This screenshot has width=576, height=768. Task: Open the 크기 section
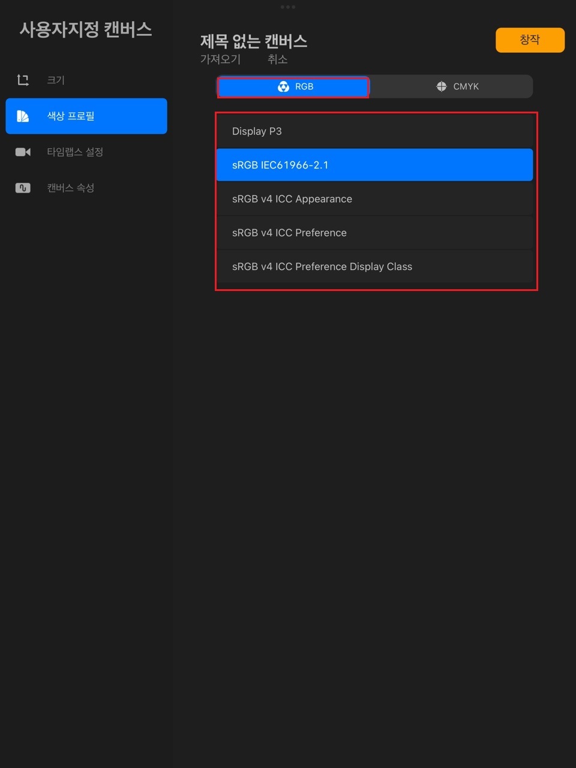pos(86,80)
